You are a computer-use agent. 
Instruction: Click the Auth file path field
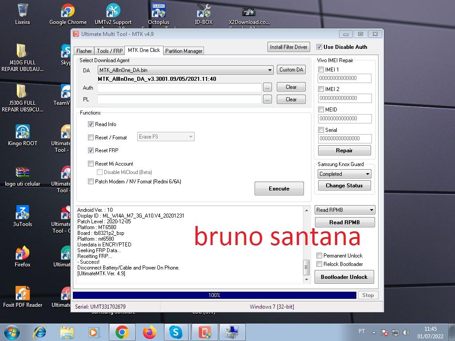pos(180,87)
